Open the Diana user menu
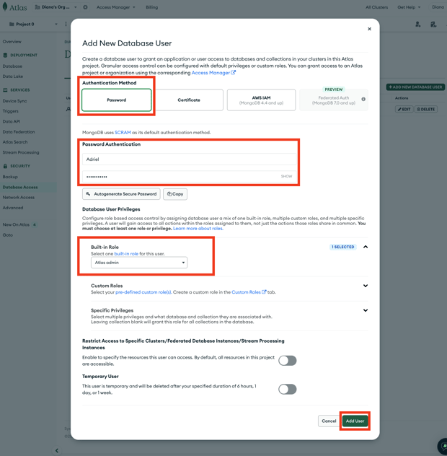The width and height of the screenshot is (447, 456). [438, 7]
